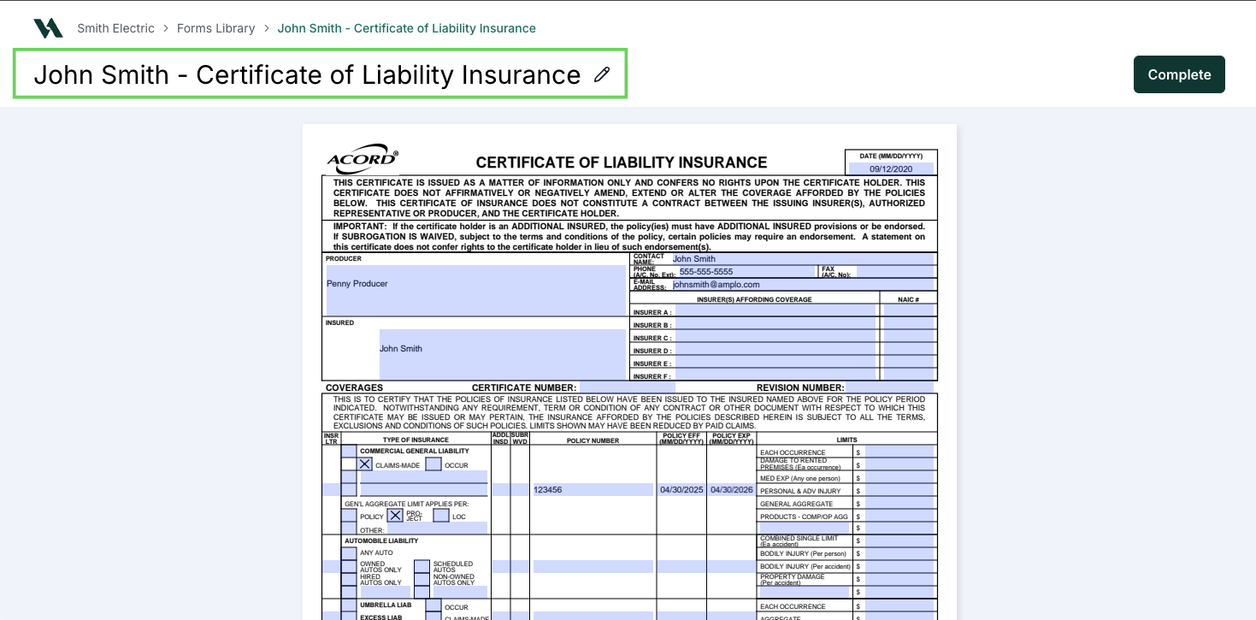This screenshot has width=1256, height=620.
Task: Check the Non-Owned Autos Only checkbox
Action: coord(422,579)
